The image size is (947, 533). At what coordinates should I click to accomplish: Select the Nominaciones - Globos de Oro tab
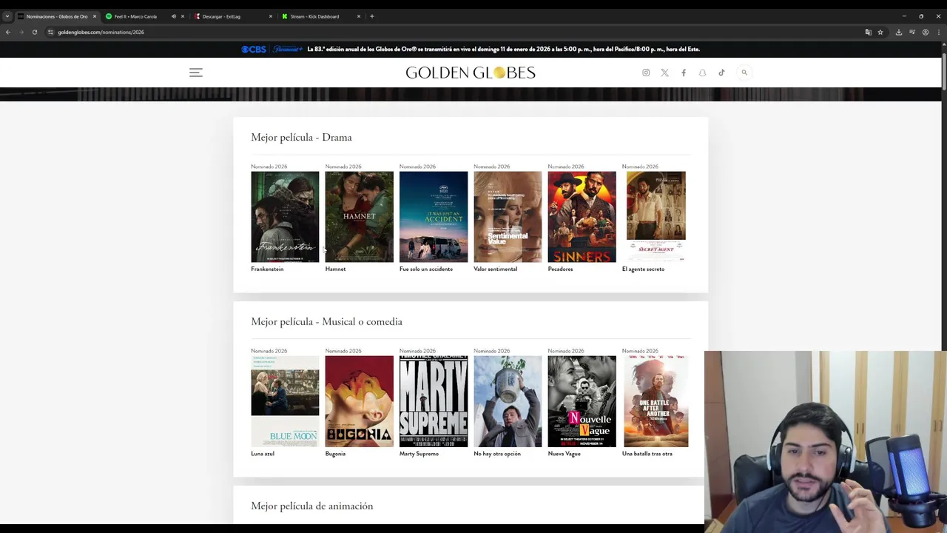click(56, 16)
